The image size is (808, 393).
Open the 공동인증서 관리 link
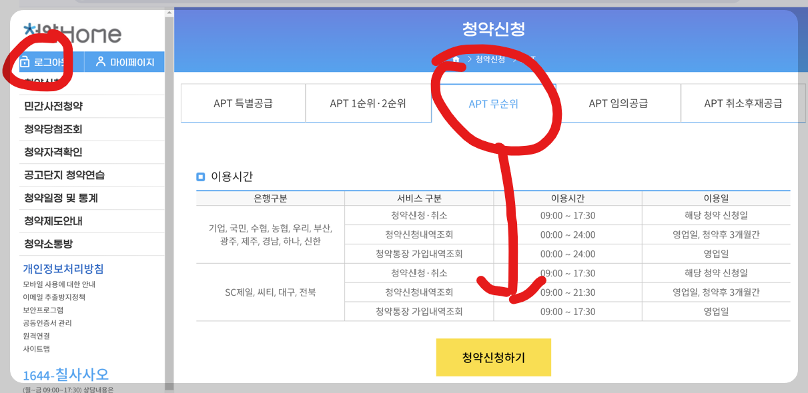(x=47, y=323)
